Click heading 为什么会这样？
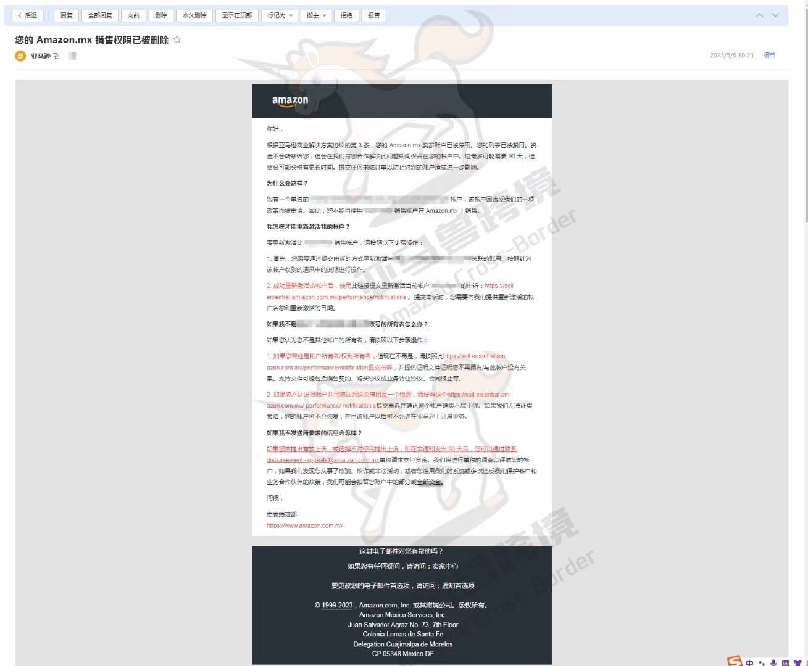Image resolution: width=808 pixels, height=666 pixels. pyautogui.click(x=287, y=183)
